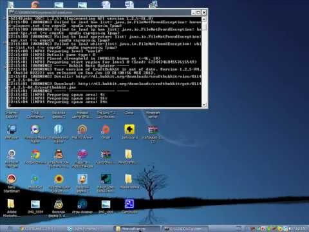309x232 pixels.
Task: Open the folder in the Google Chrome row
Action: click(129, 154)
